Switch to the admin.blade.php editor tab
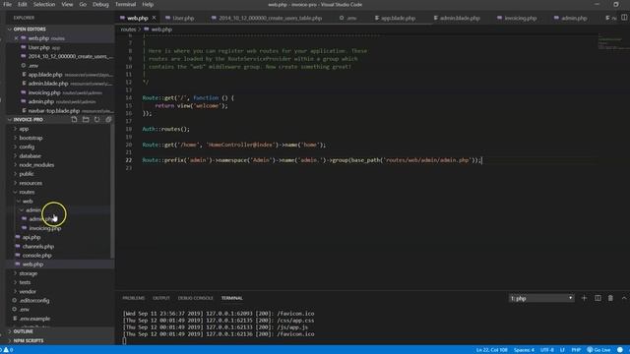 [x=460, y=18]
